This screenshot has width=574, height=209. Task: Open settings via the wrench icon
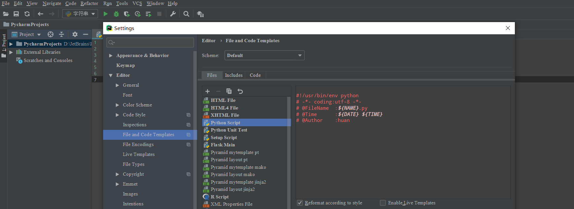(173, 14)
